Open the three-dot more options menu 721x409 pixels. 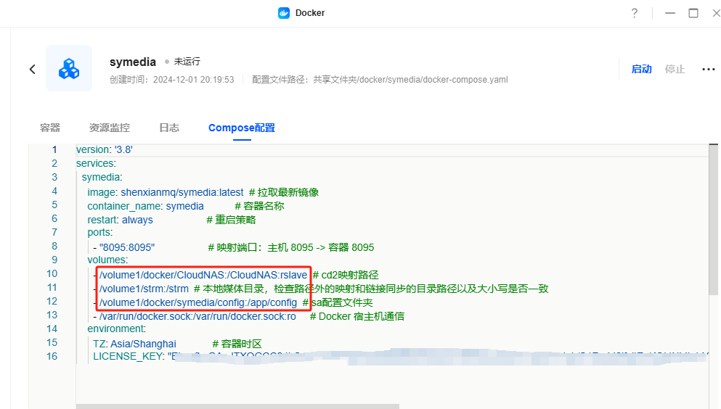pyautogui.click(x=708, y=70)
